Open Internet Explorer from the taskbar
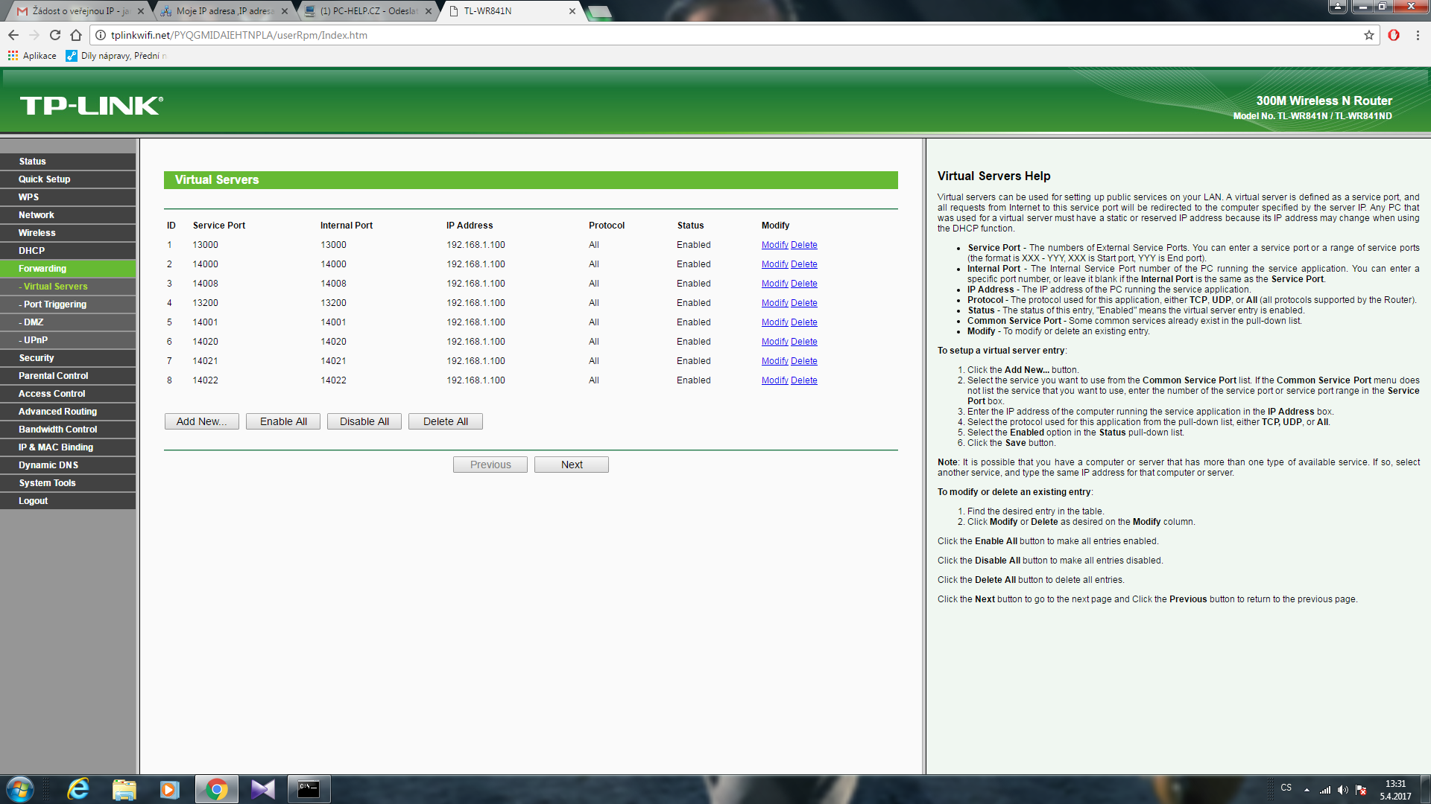 tap(78, 789)
